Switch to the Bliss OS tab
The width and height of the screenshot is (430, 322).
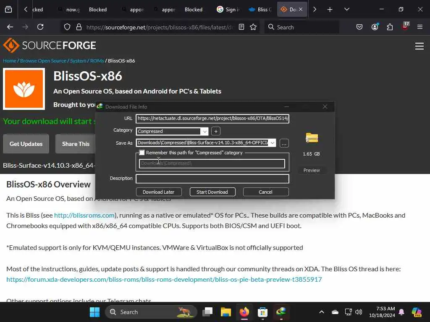[x=260, y=10]
